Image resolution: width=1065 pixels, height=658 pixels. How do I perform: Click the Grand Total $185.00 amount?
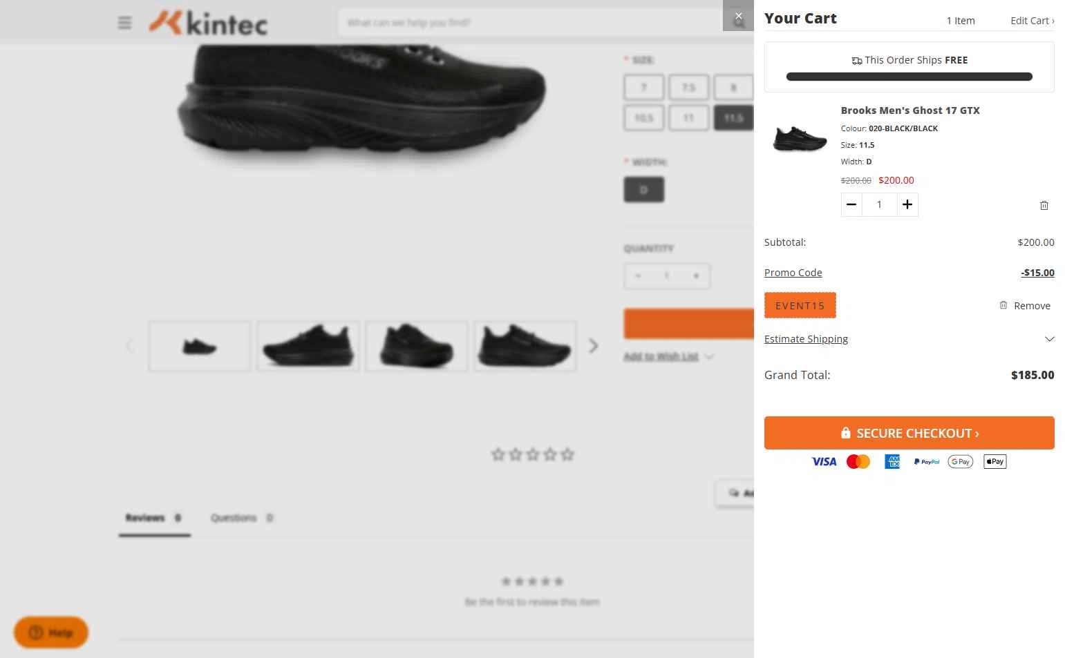click(x=1033, y=375)
